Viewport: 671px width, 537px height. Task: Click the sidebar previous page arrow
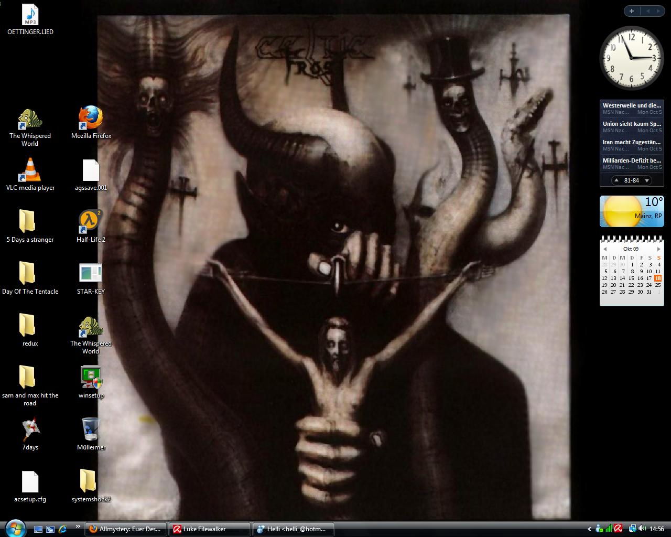point(648,11)
